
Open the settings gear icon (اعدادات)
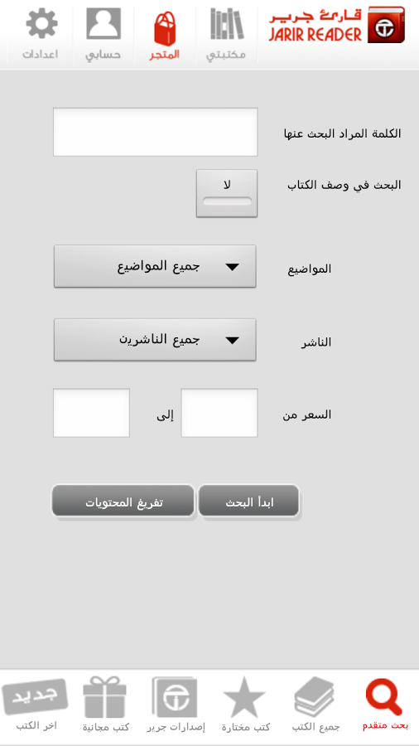tap(41, 24)
